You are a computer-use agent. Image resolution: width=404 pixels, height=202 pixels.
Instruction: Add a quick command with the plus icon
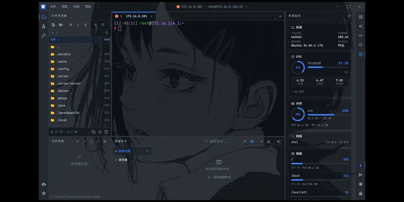click(262, 141)
